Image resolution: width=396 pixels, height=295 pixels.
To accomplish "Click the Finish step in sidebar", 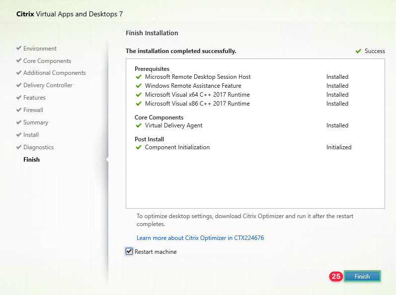I will [31, 160].
